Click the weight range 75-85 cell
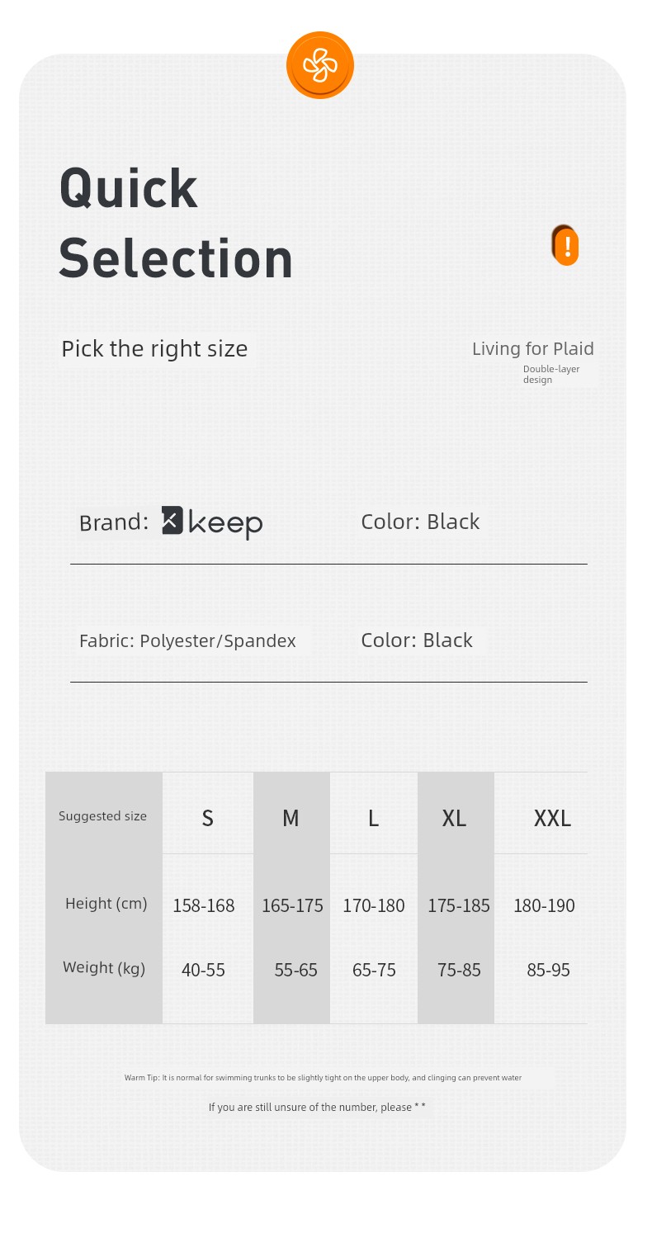652x1238 pixels. coord(459,971)
